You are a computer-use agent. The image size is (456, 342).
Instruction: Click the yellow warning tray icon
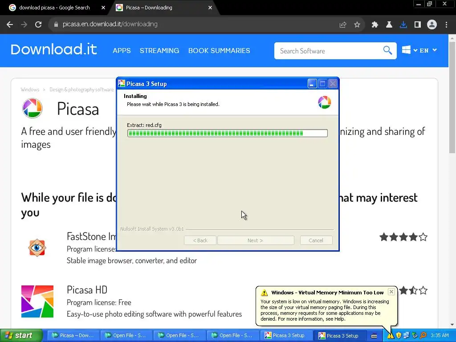click(x=391, y=336)
